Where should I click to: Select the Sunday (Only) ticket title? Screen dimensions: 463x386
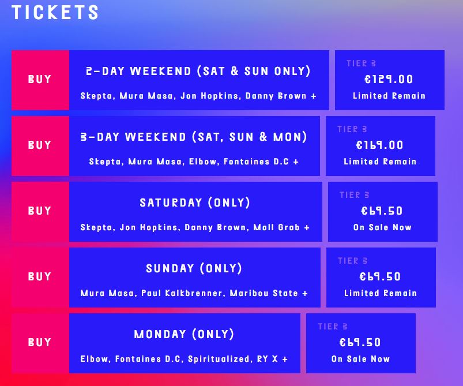tap(194, 268)
